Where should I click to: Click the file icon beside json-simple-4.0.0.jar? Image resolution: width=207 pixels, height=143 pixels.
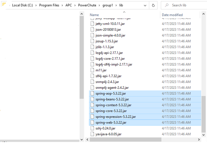pyautogui.click(x=92, y=35)
